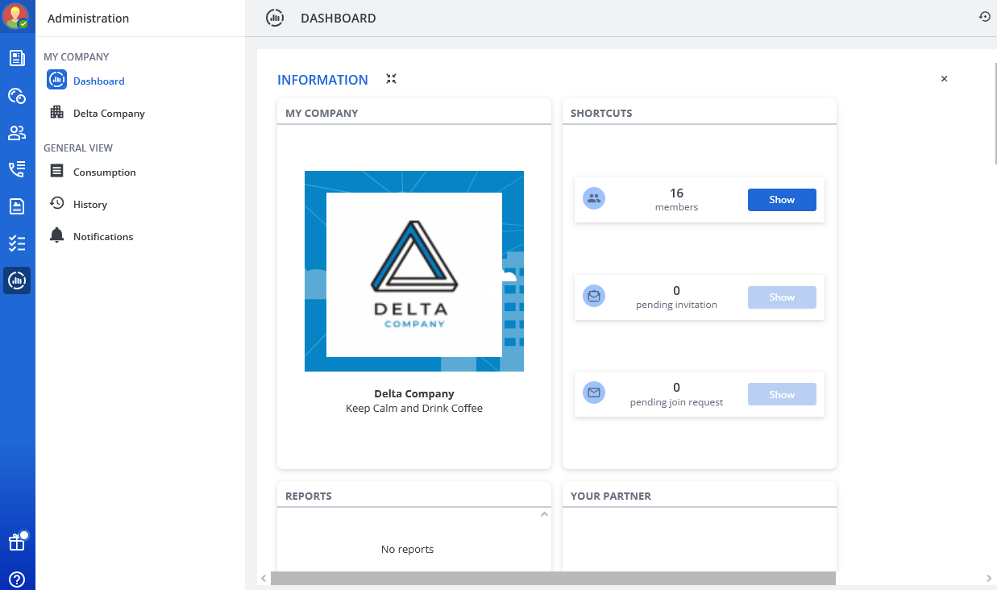The height and width of the screenshot is (590, 997).
Task: Open the contacts sidebar icon
Action: pos(17,133)
